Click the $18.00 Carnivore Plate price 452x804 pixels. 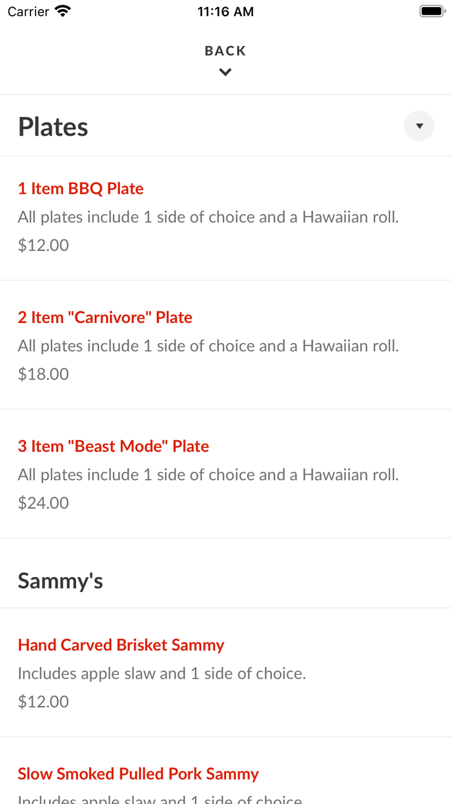point(43,374)
